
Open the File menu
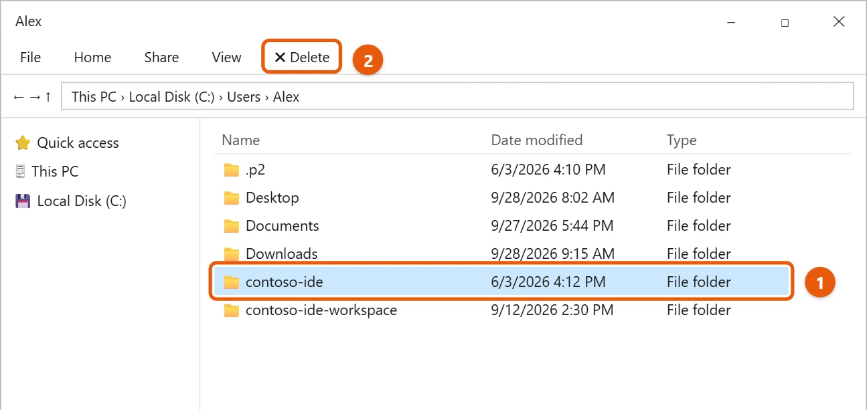(x=30, y=58)
